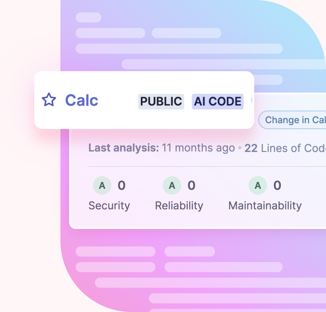Click the partially hidden badge after AI CODE
The height and width of the screenshot is (312, 326).
pyautogui.click(x=252, y=100)
